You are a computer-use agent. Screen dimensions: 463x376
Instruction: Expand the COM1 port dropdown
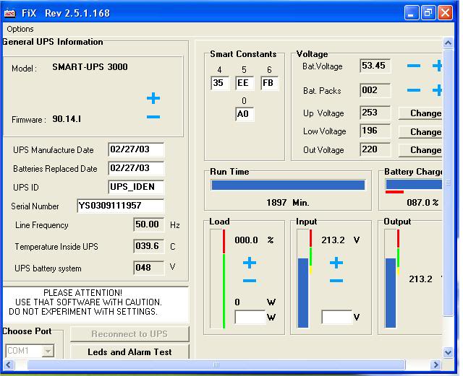48,351
